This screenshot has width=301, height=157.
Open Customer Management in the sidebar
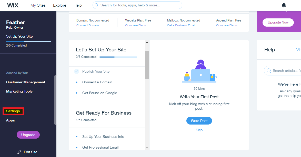(x=26, y=82)
